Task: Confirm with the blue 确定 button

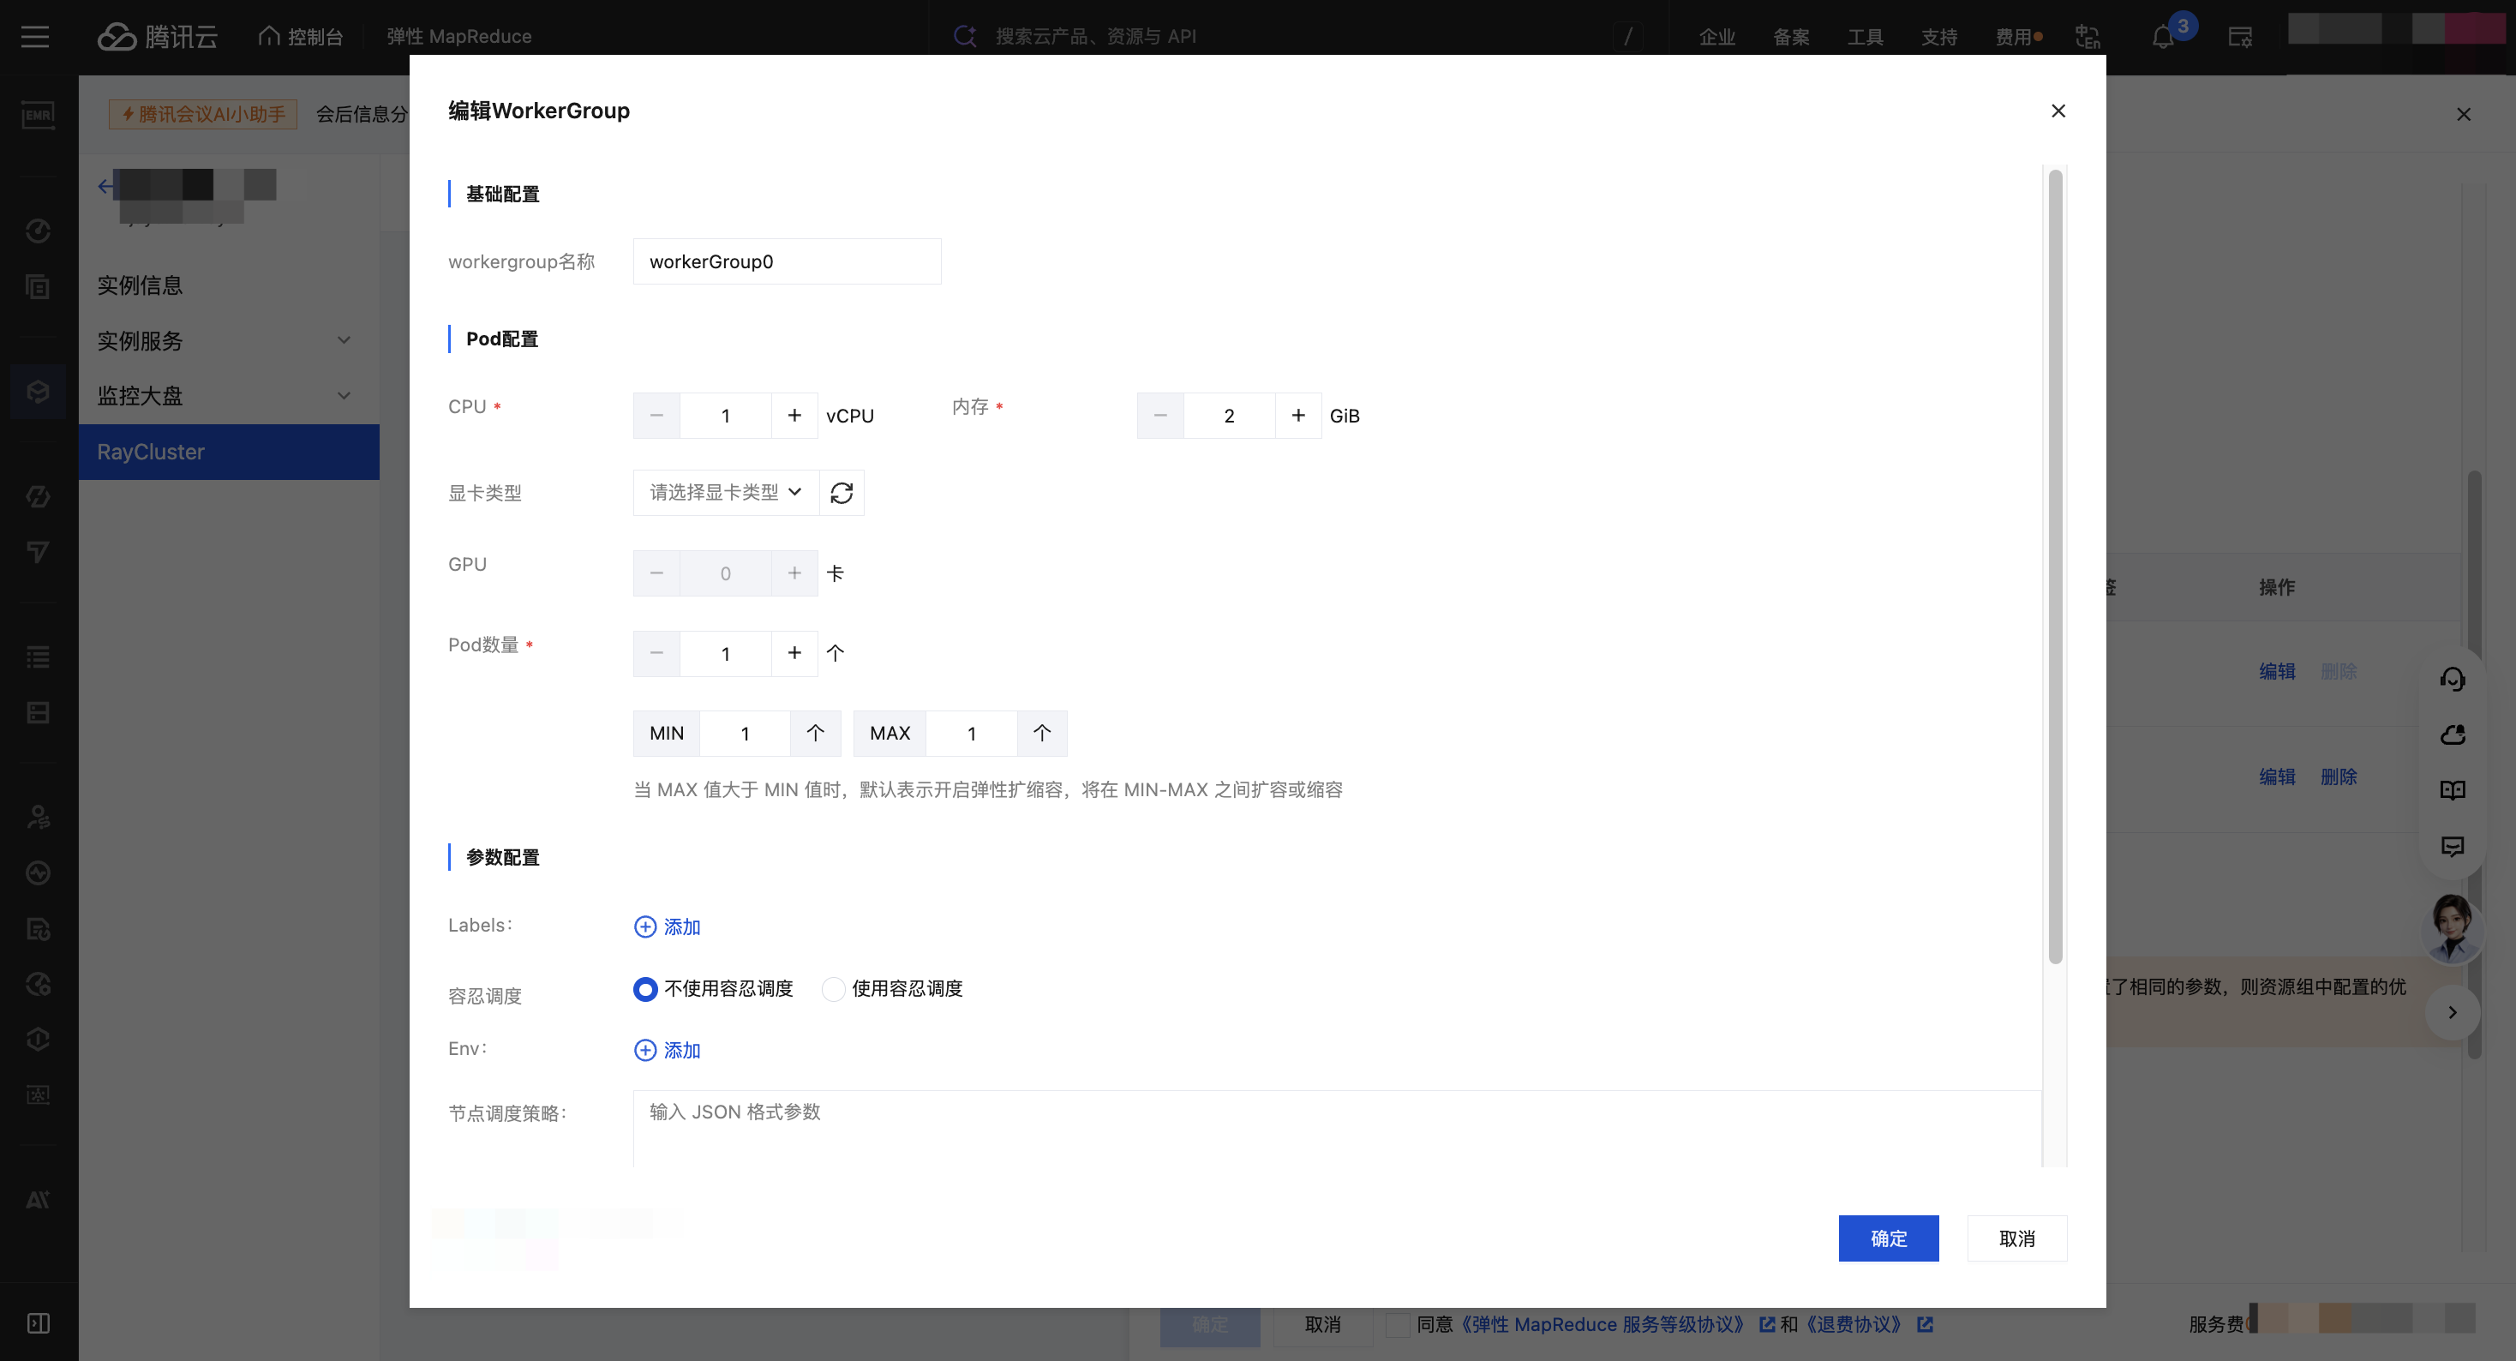Action: click(x=1888, y=1238)
